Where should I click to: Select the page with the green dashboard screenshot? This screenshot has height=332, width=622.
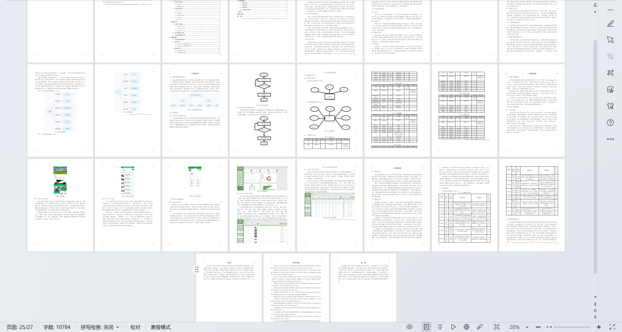point(262,205)
